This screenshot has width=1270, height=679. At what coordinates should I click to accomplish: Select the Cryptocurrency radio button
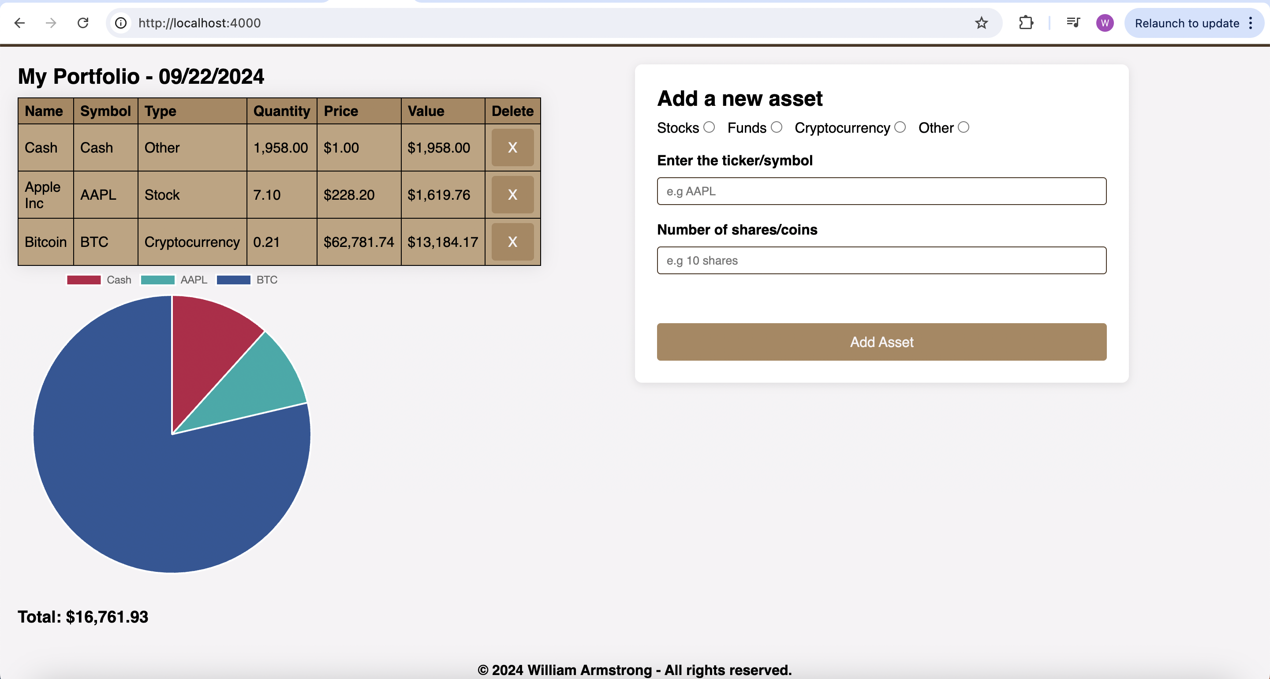[899, 127]
